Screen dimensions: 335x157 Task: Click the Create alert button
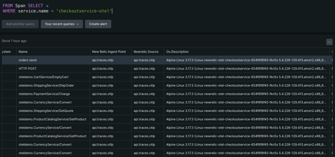98,24
